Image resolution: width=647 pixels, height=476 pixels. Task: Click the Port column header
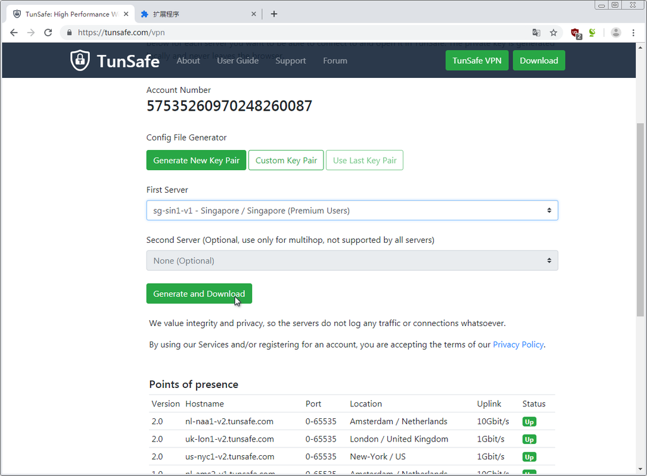click(x=313, y=404)
